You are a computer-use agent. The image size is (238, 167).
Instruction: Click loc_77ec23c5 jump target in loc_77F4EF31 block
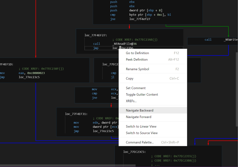[x=103, y=131]
